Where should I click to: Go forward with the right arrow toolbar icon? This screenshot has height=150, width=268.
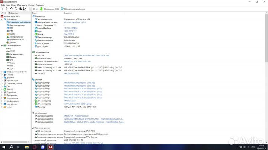tap(7, 9)
